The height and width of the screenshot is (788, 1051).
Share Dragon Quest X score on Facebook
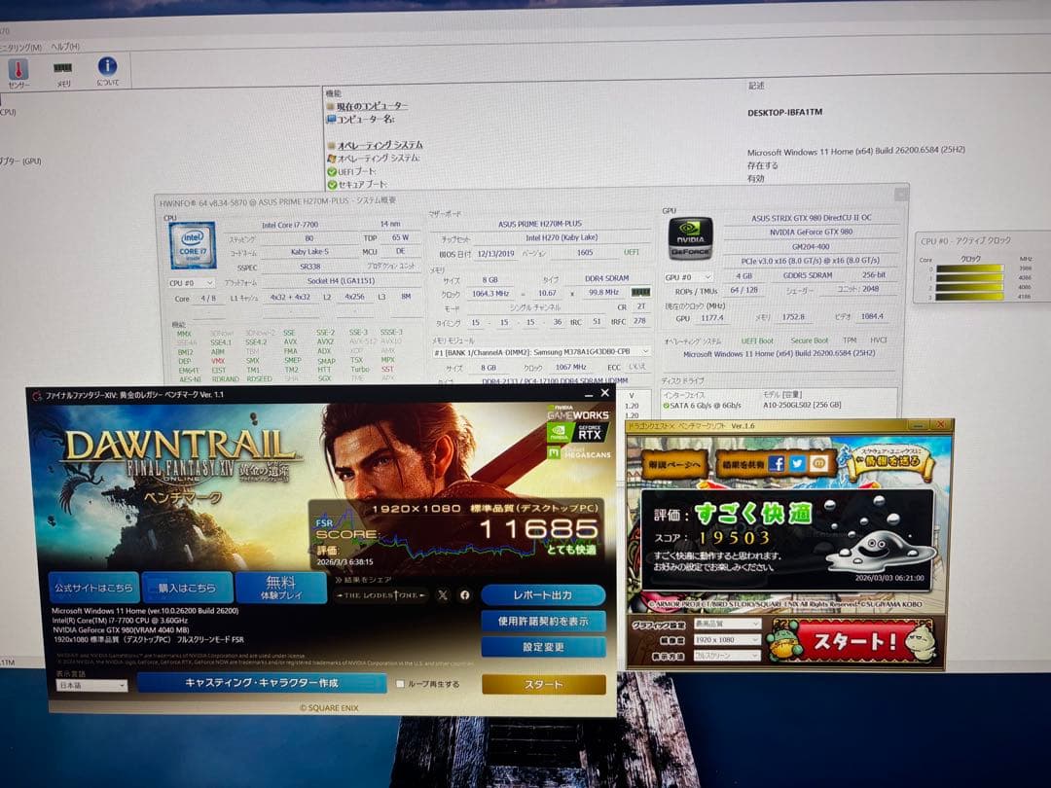(777, 464)
